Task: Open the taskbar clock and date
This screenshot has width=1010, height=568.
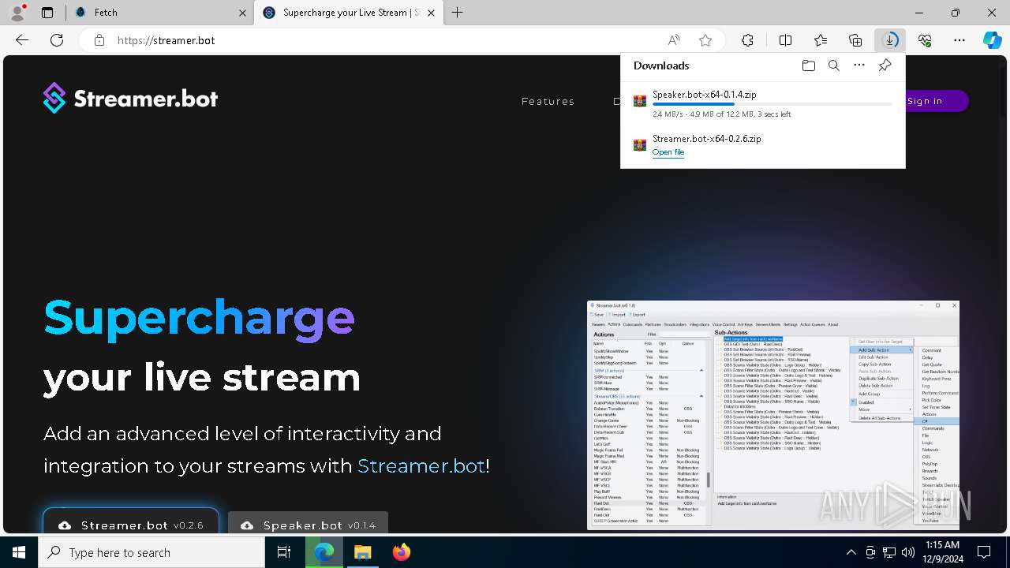Action: (941, 552)
